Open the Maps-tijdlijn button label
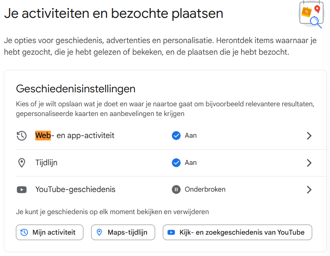Screen dimensions: 330x256 point(128,232)
